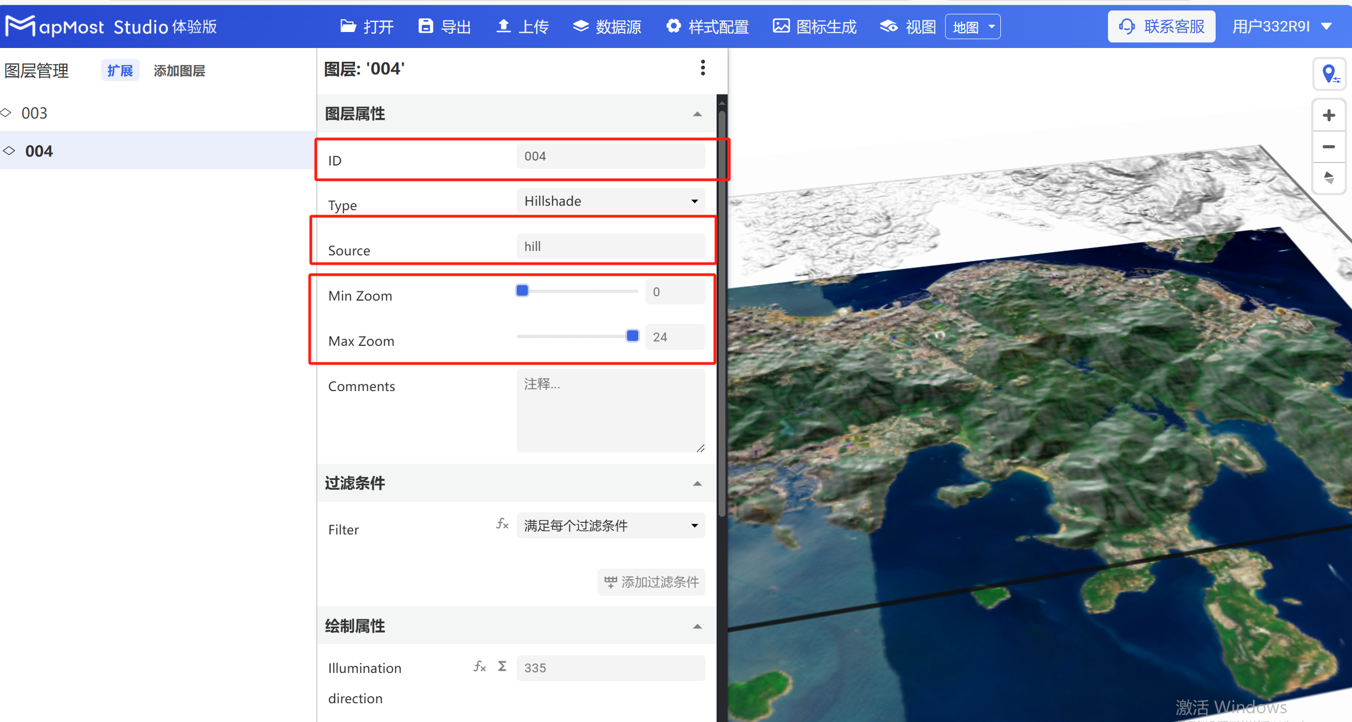Collapse the 过滤条件 section
Viewport: 1352px width, 722px height.
[x=697, y=483]
